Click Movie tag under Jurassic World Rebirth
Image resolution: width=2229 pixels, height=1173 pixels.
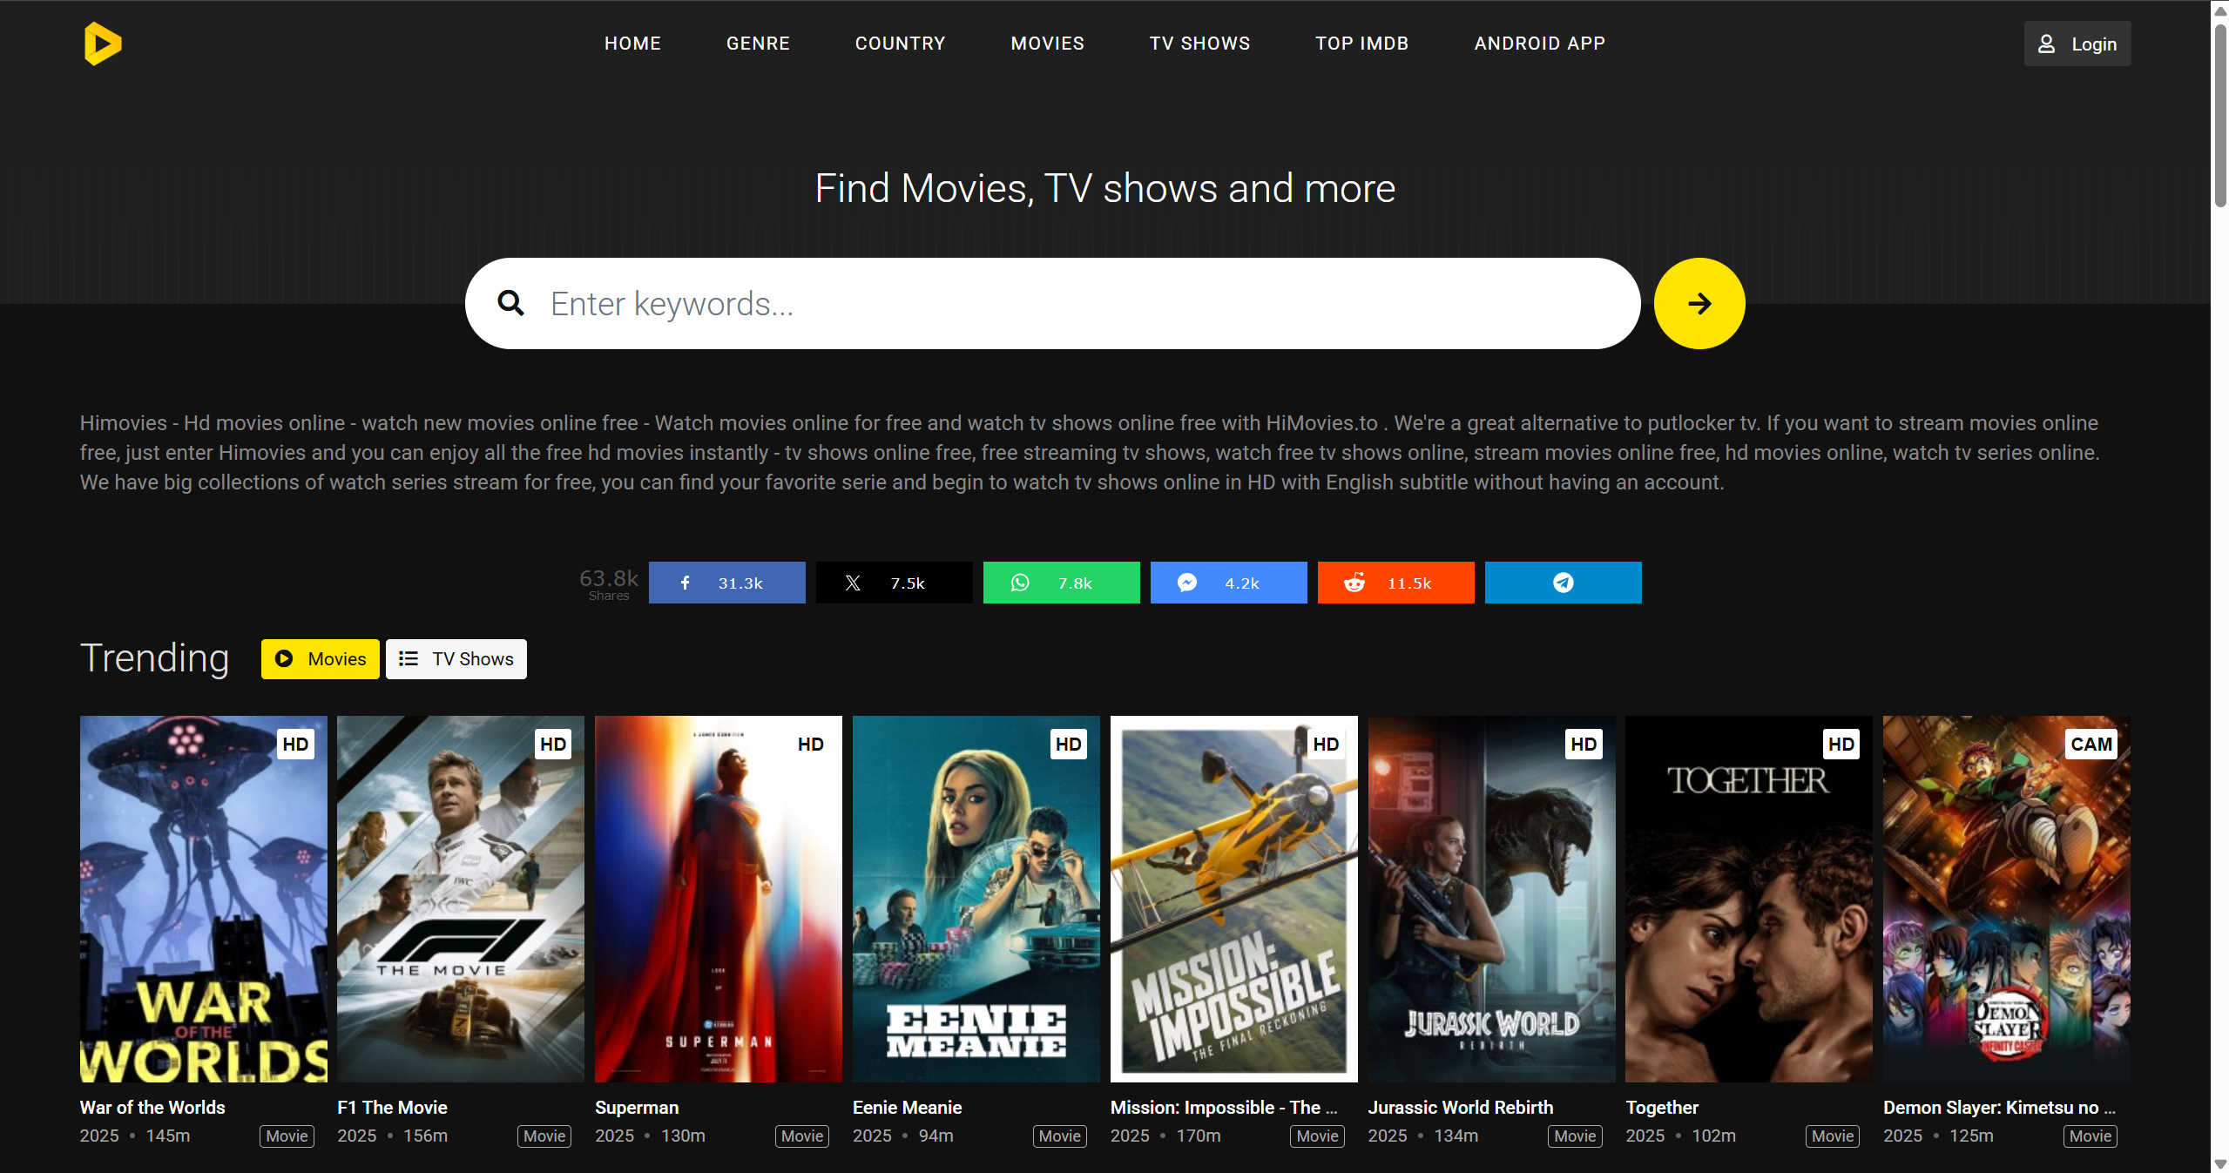(x=1575, y=1136)
